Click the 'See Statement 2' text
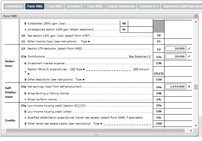The image size is (202, 141). click(140, 56)
